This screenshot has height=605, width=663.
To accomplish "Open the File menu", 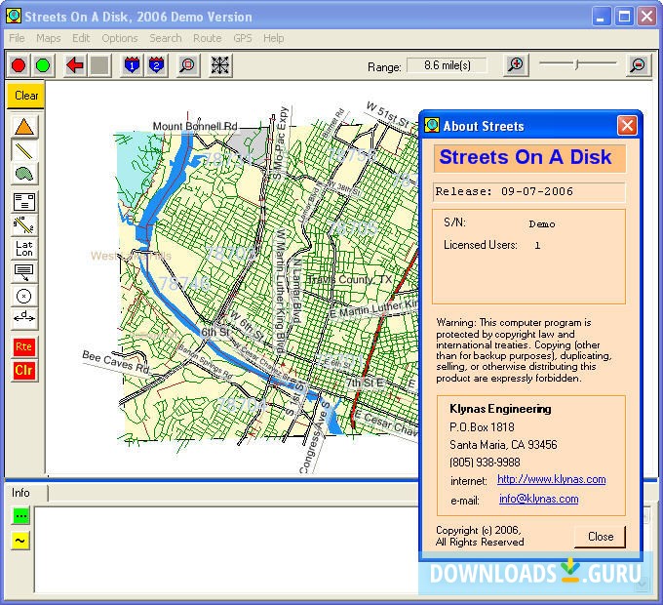I will tap(17, 38).
